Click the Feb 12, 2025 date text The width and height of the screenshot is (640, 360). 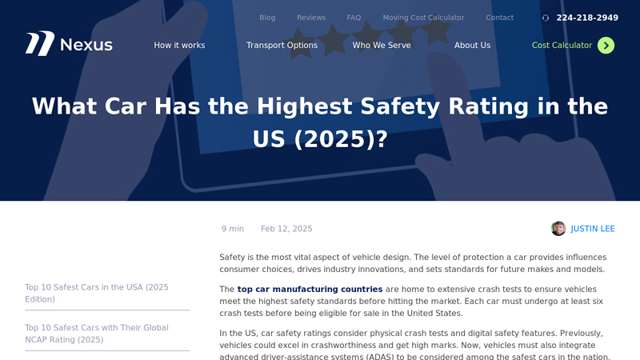click(286, 229)
